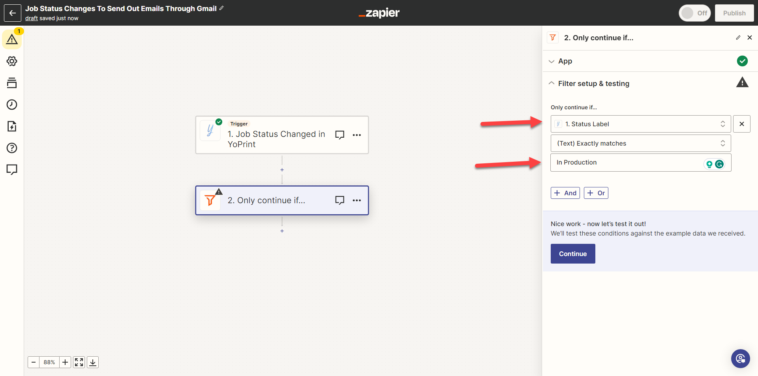Open the Status Label field dropdown
The height and width of the screenshot is (376, 758).
(640, 124)
